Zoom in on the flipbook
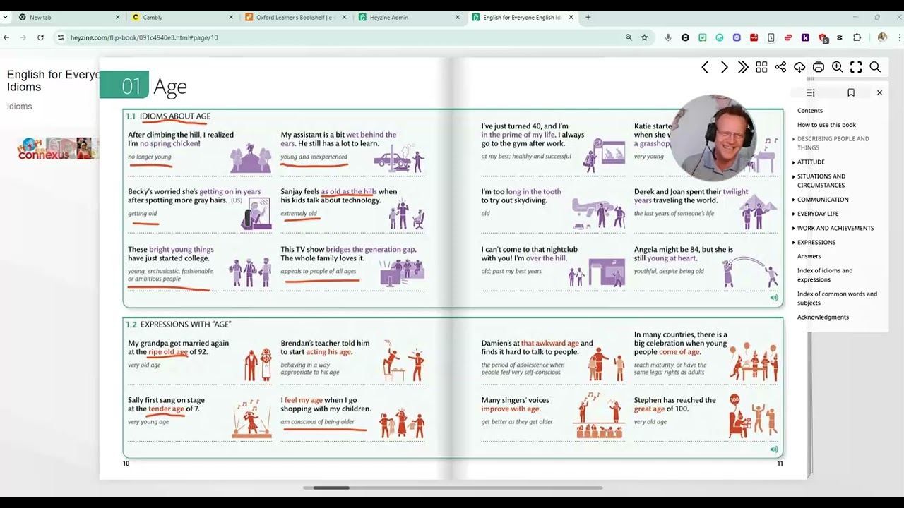Screen dimensions: 904x508 (x=837, y=67)
